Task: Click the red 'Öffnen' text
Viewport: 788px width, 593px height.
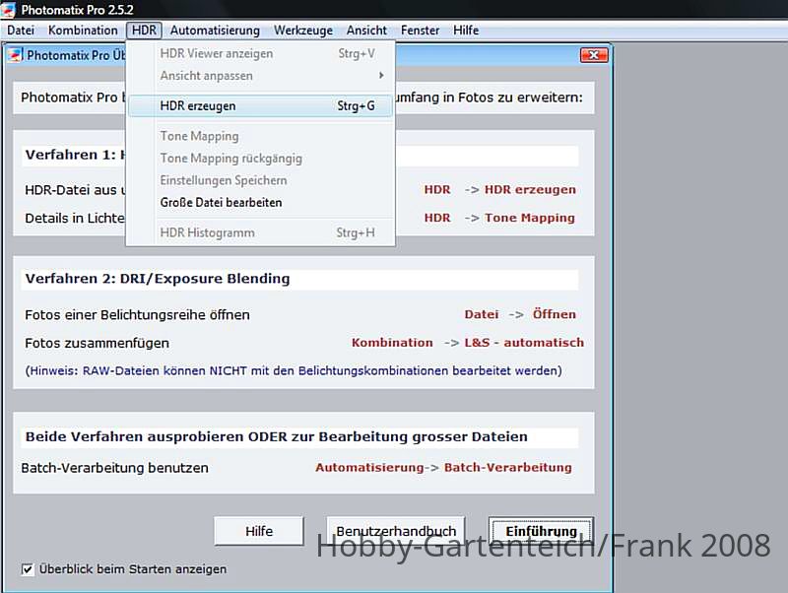Action: [555, 314]
